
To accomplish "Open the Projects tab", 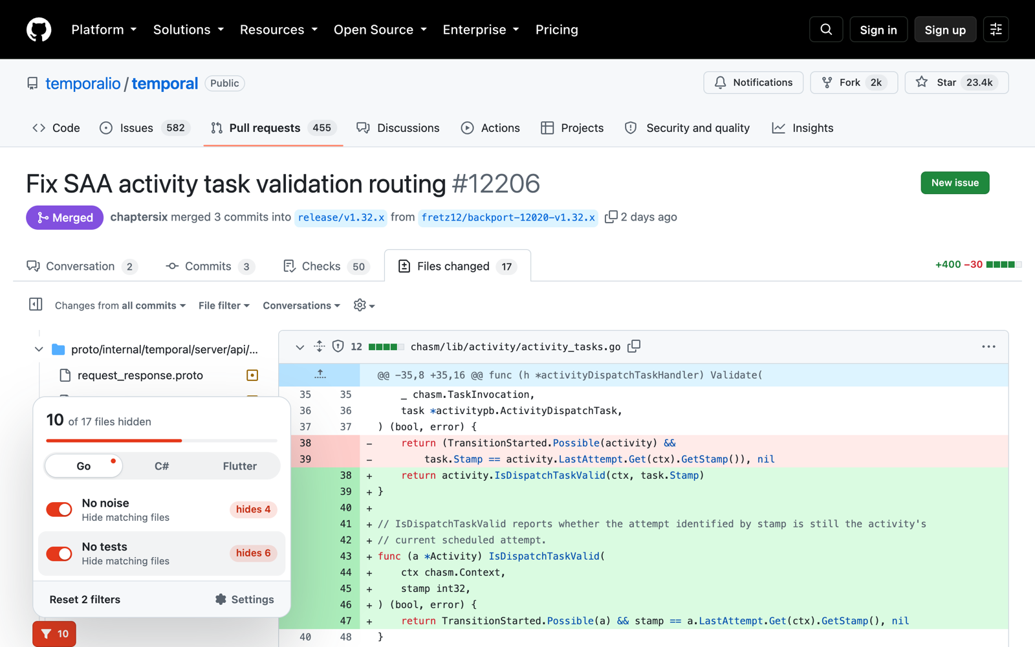I will pyautogui.click(x=572, y=128).
